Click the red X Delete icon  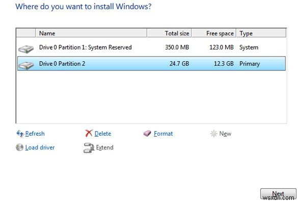pos(89,133)
